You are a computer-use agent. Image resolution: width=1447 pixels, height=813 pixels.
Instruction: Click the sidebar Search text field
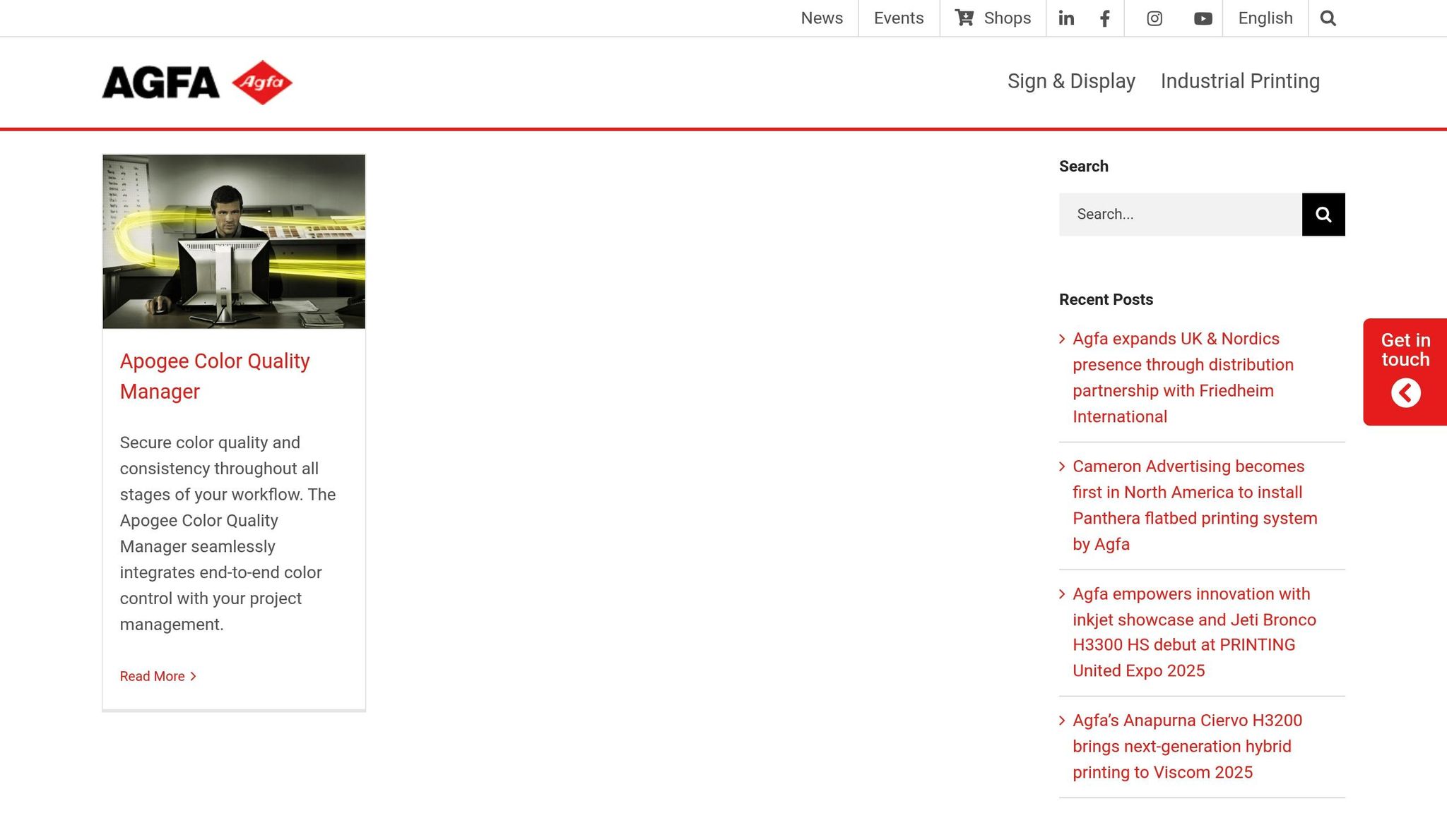[x=1180, y=215]
